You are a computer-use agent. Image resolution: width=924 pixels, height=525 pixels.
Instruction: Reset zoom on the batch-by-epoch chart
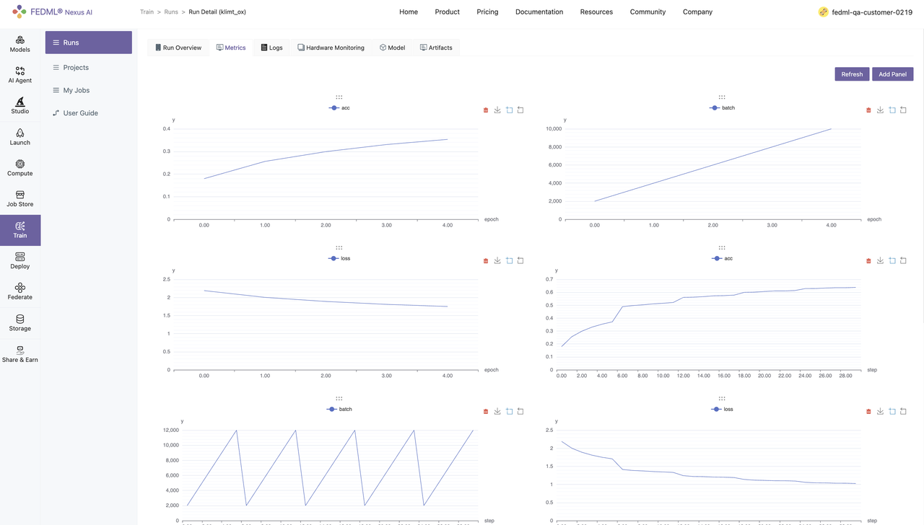point(903,110)
